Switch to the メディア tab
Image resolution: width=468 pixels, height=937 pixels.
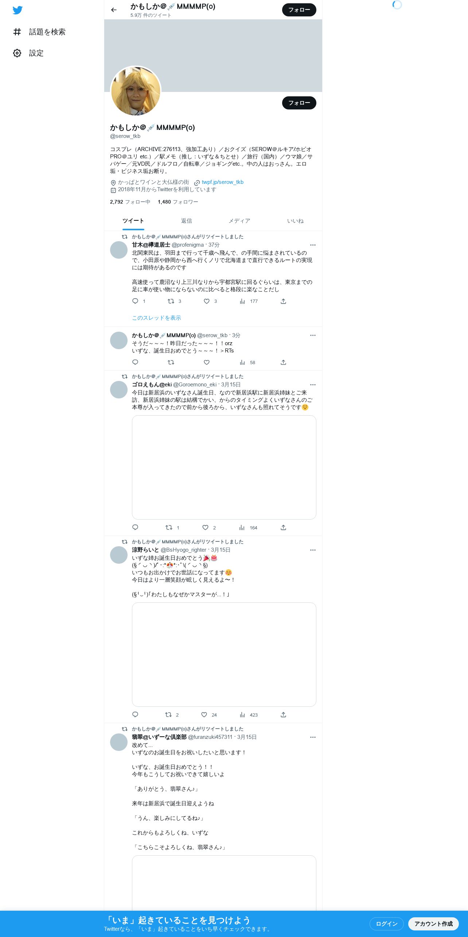[239, 221]
